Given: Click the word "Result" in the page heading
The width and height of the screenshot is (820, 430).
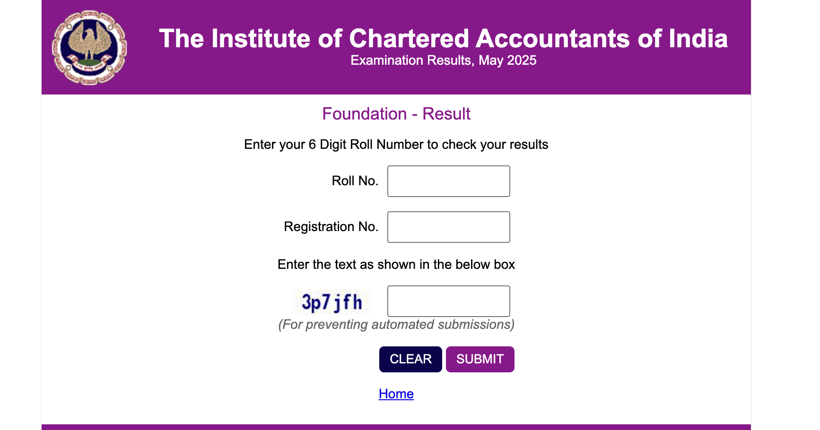Looking at the screenshot, I should pos(446,114).
